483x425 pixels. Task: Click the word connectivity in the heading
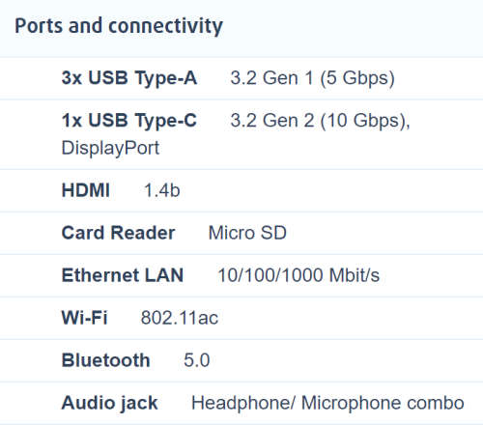(165, 26)
